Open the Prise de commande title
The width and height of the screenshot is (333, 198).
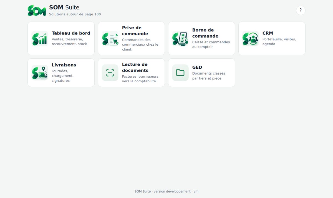coord(135,31)
